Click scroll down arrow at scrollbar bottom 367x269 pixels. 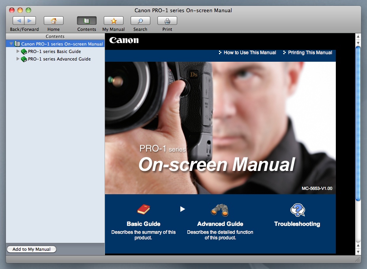(x=358, y=252)
